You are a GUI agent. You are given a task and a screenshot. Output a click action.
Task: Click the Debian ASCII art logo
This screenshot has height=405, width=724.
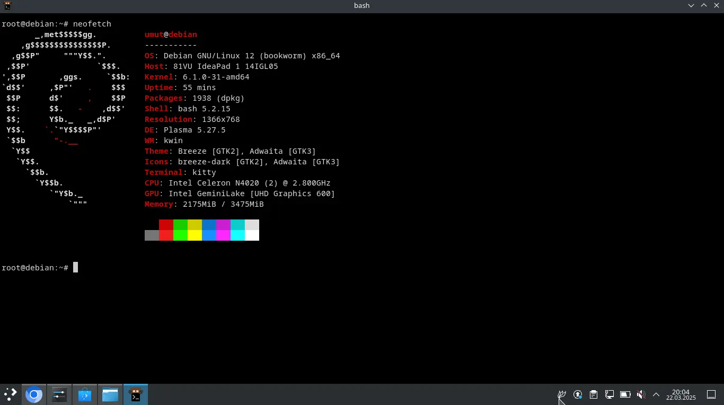[66, 119]
